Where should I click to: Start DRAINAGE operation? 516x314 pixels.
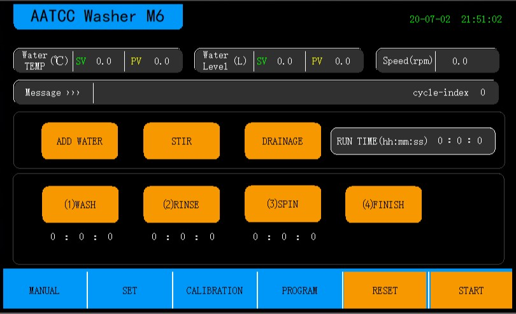[283, 141]
